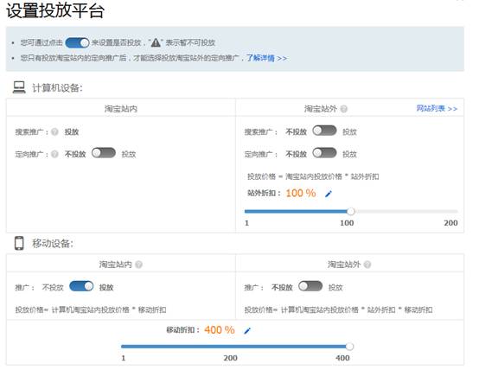Viewport: 479px width, 370px height.
Task: Click the warning triangle icon in the tips
Action: [156, 42]
